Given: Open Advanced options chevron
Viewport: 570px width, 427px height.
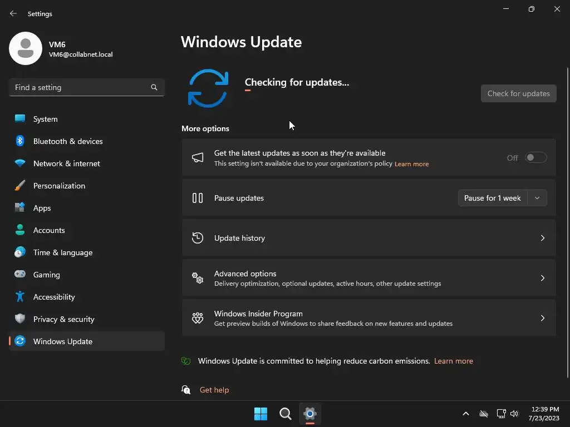Looking at the screenshot, I should coord(542,278).
